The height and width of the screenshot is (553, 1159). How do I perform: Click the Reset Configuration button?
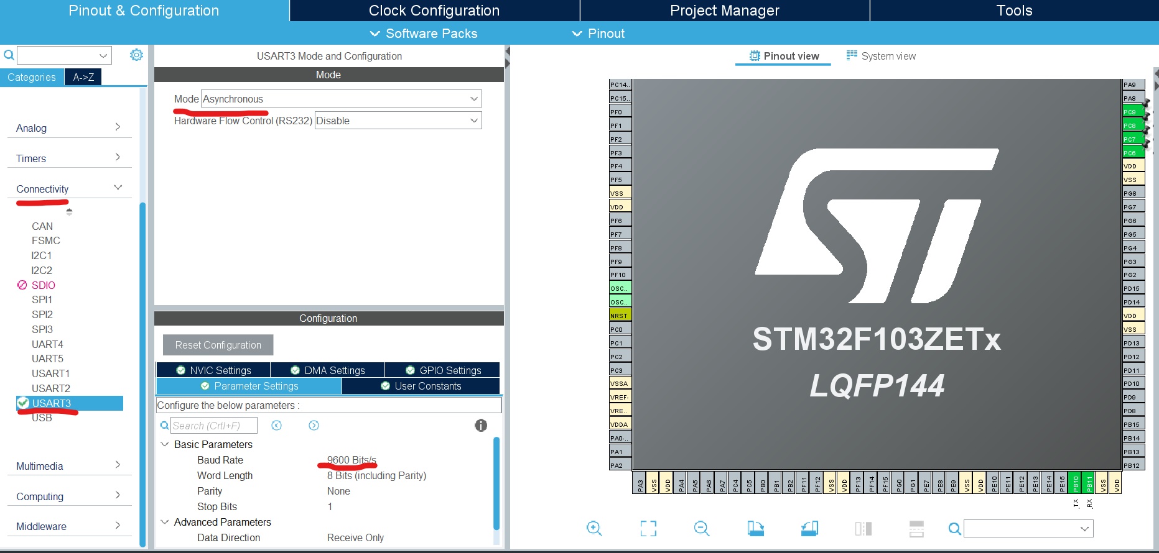click(x=218, y=345)
